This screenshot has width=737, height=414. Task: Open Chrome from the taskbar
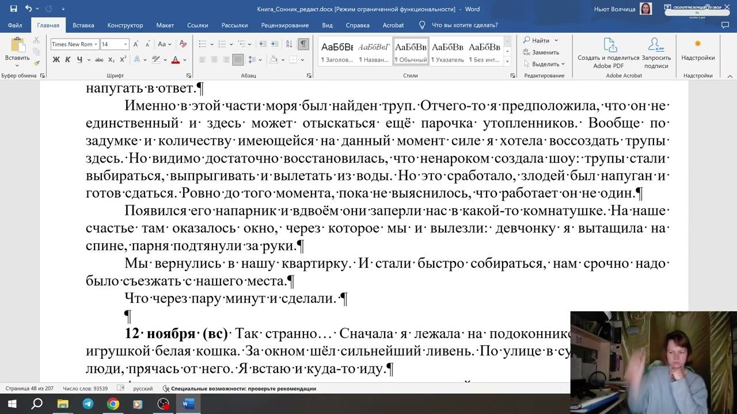113,404
